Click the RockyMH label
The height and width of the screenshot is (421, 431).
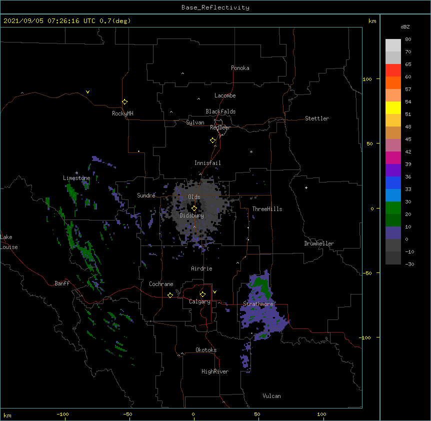coord(122,113)
